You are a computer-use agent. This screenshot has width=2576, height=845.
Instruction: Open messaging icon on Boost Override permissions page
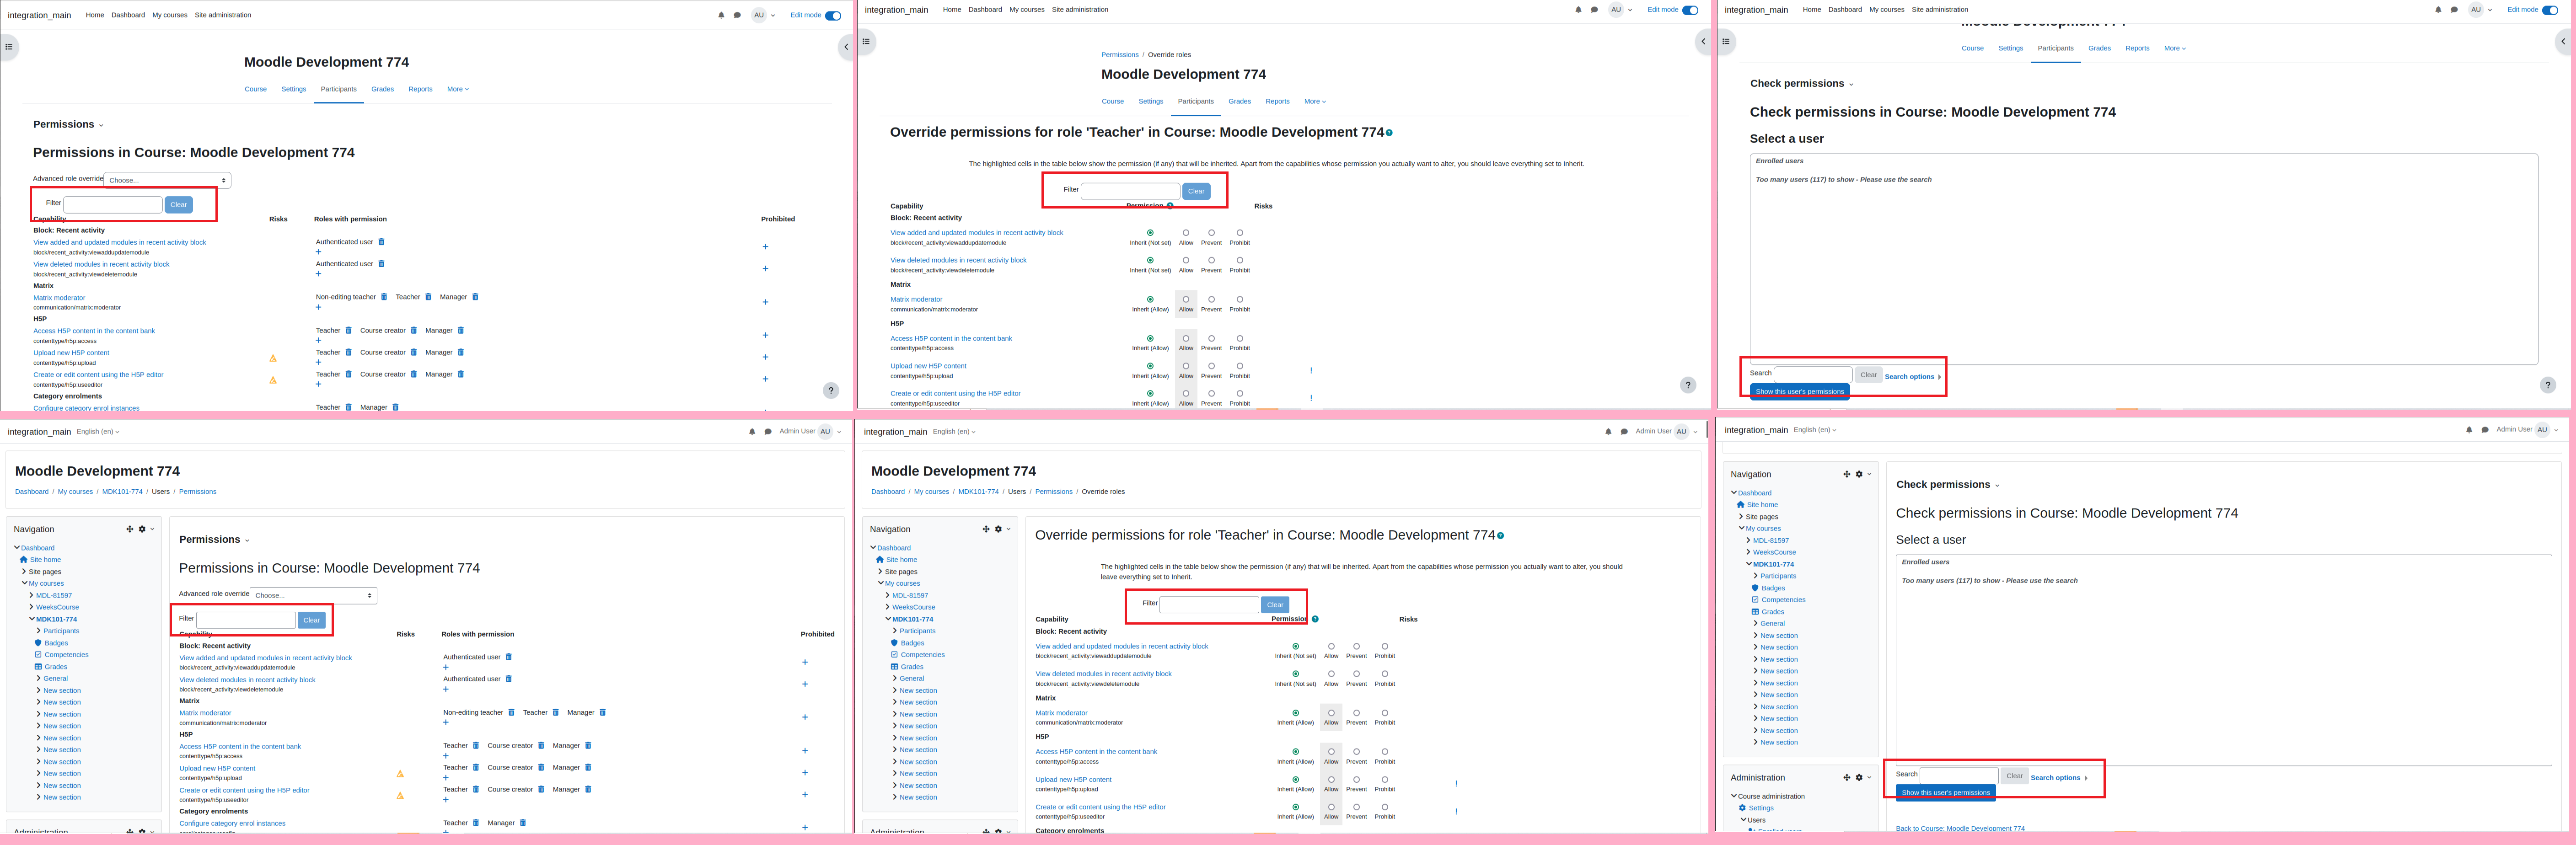[x=1594, y=10]
